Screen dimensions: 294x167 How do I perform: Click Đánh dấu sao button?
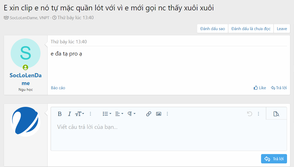[x=212, y=29]
